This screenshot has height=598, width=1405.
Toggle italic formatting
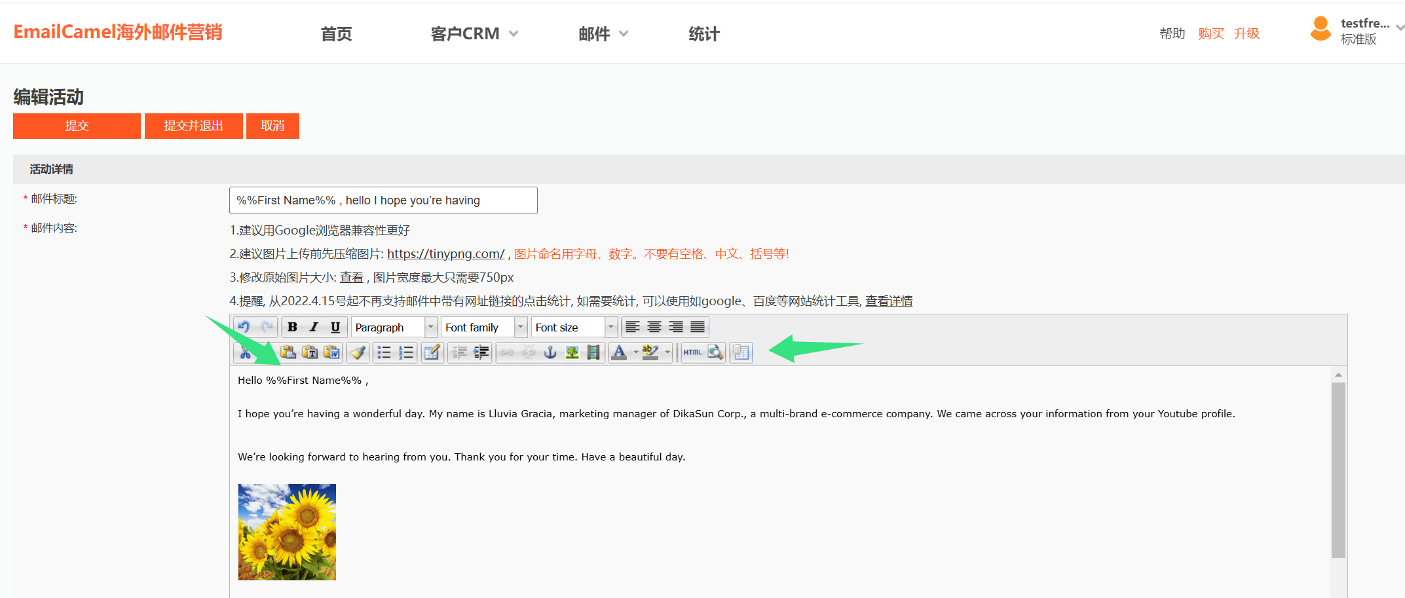314,327
